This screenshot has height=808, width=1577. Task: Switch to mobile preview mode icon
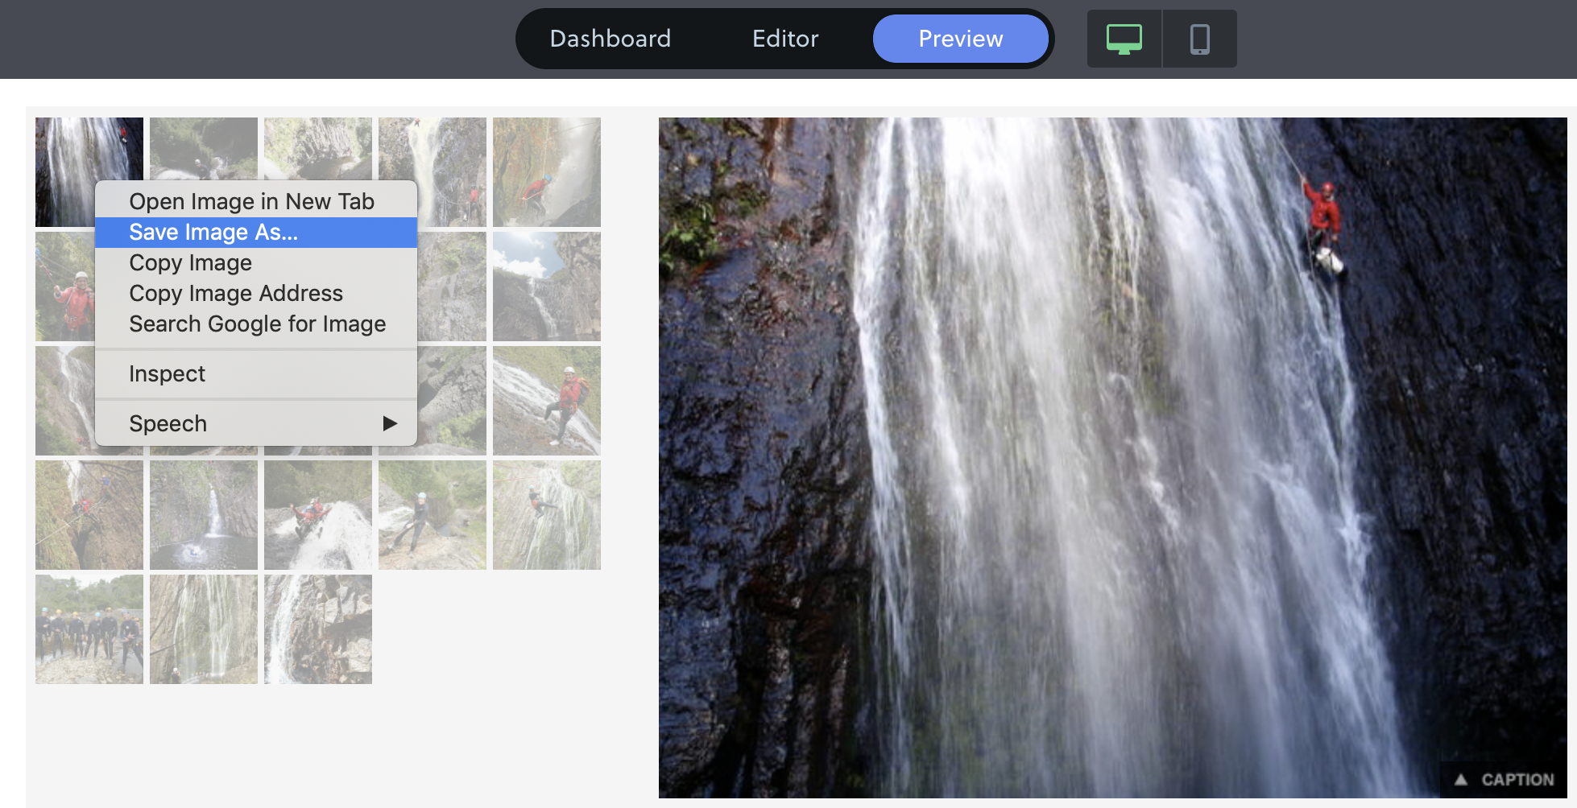pos(1199,39)
